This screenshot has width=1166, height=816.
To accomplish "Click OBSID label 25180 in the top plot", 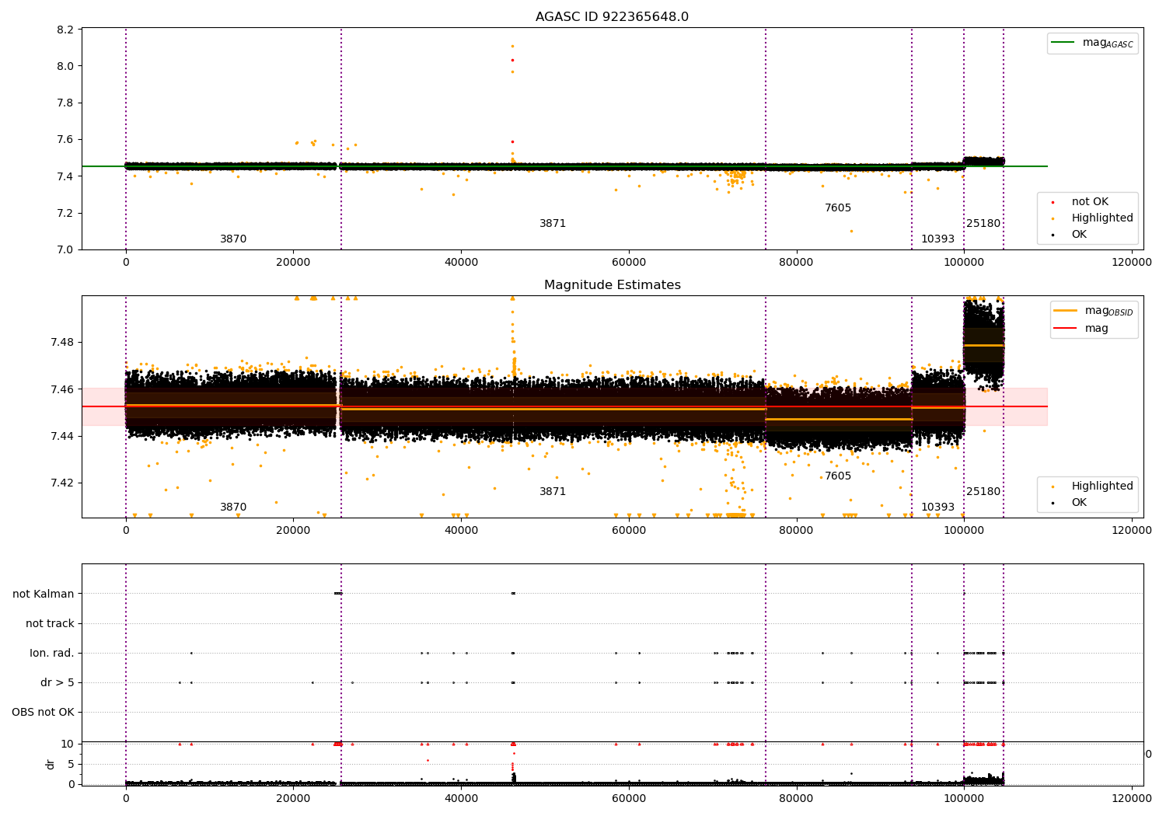I will pos(983,224).
